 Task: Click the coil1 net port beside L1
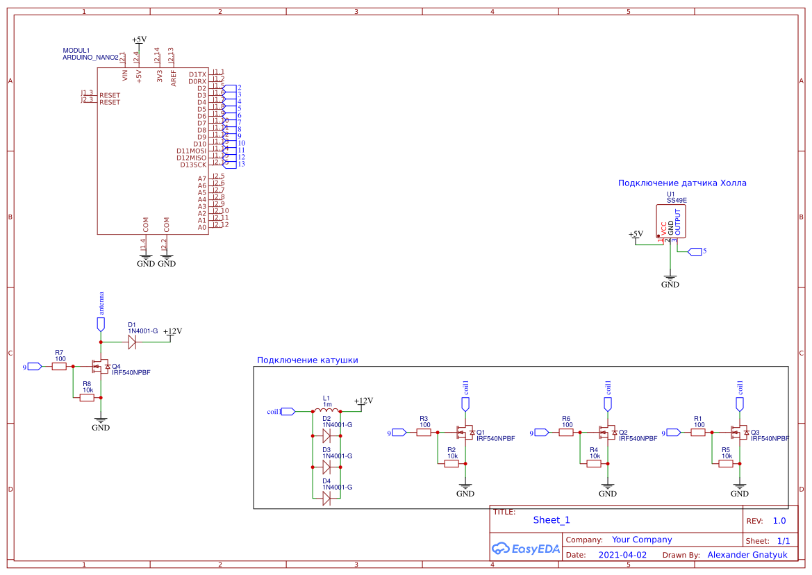tap(288, 411)
